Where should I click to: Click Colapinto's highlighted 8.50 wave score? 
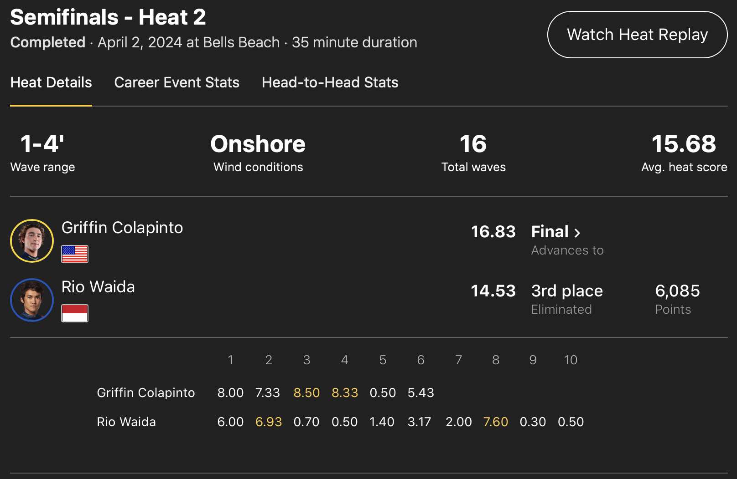click(306, 392)
